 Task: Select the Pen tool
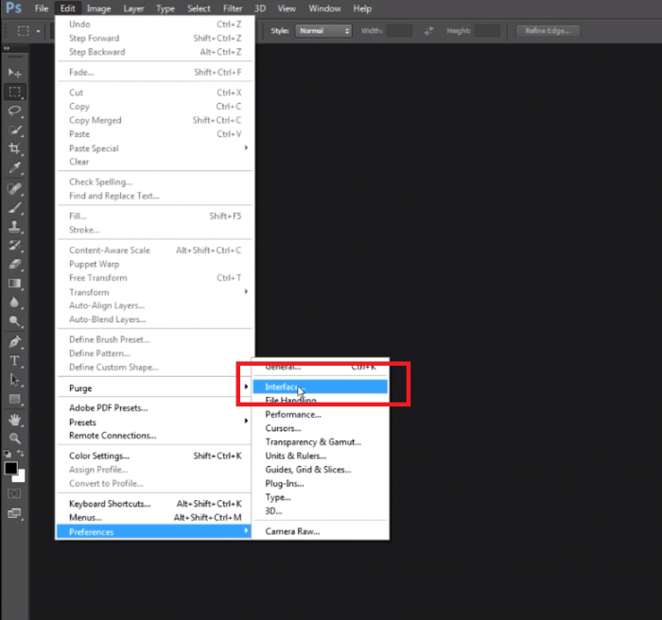14,342
